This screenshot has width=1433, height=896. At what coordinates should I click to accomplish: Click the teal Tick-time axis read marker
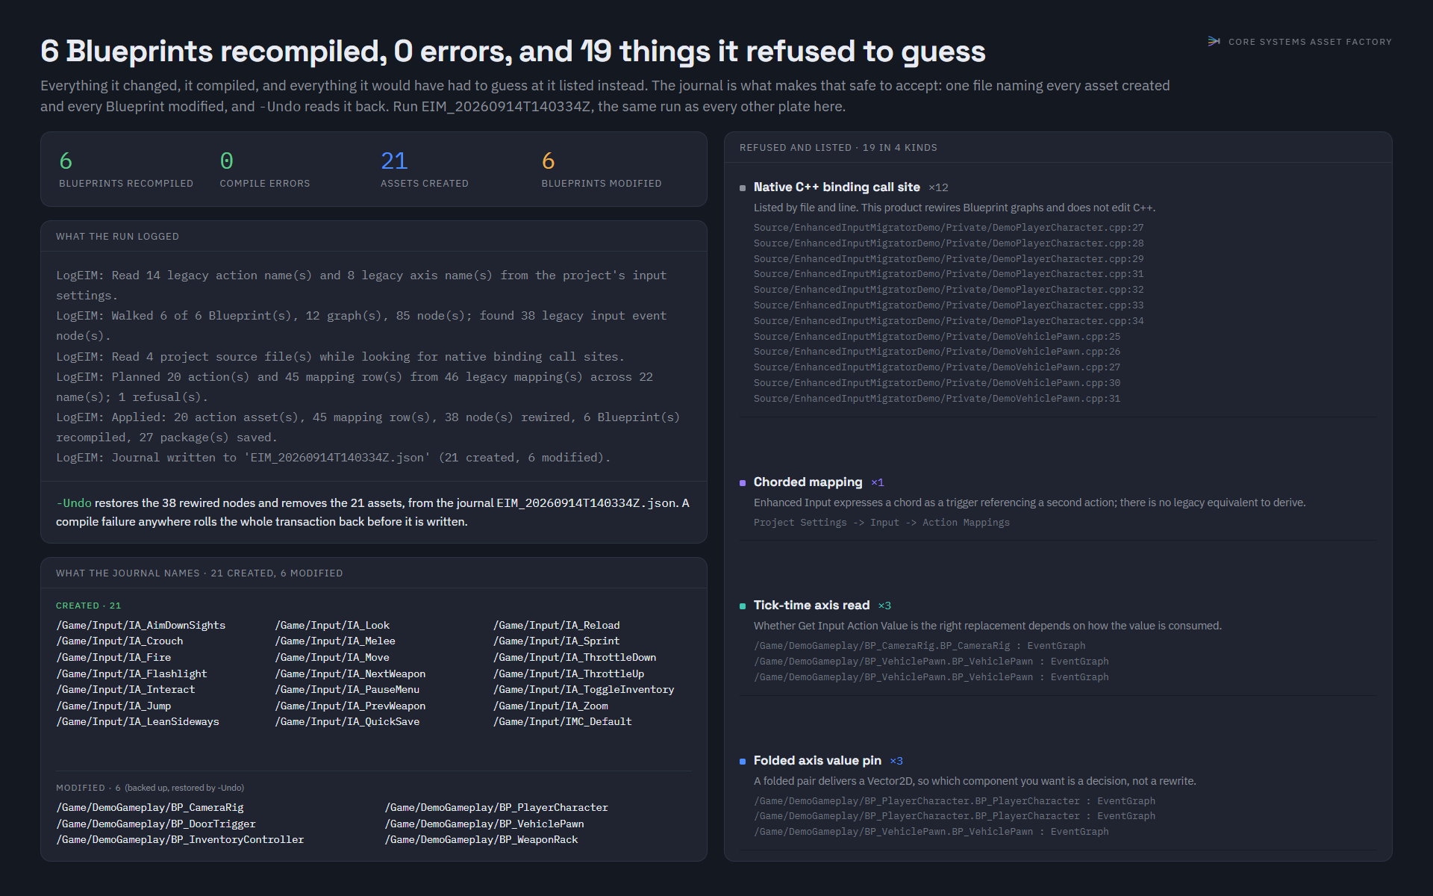click(x=743, y=606)
